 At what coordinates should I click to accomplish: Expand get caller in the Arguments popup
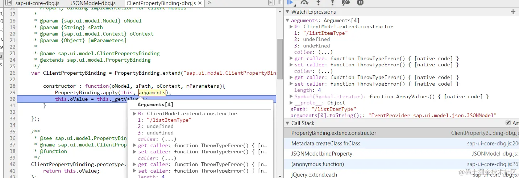pyautogui.click(x=135, y=164)
